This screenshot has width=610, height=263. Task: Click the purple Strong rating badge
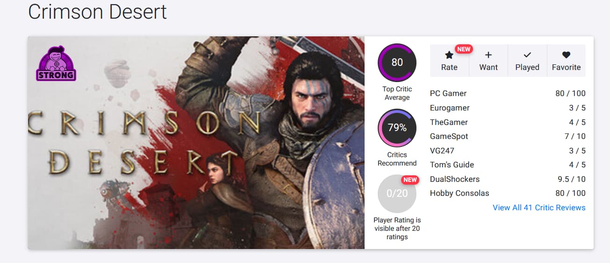pyautogui.click(x=56, y=63)
